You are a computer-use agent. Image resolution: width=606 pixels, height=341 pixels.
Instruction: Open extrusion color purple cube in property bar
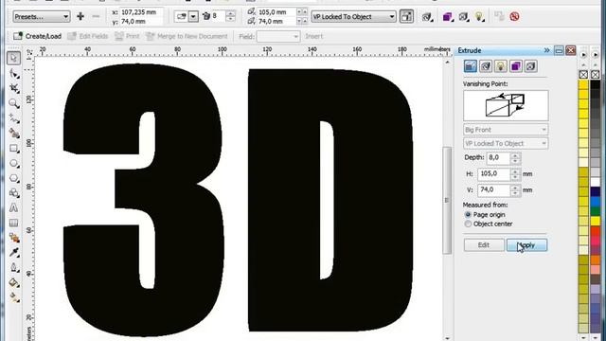point(448,17)
